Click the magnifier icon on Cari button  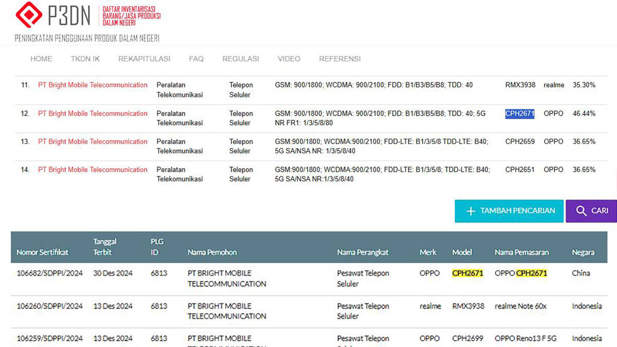click(581, 211)
